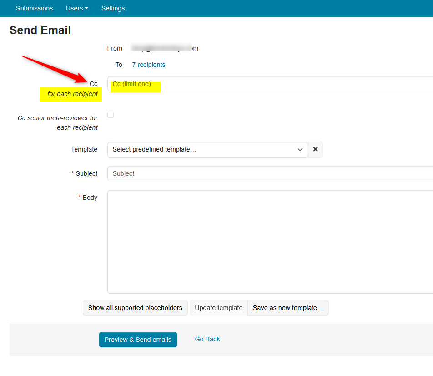Clear the selected template using the X icon
The height and width of the screenshot is (376, 433).
315,149
